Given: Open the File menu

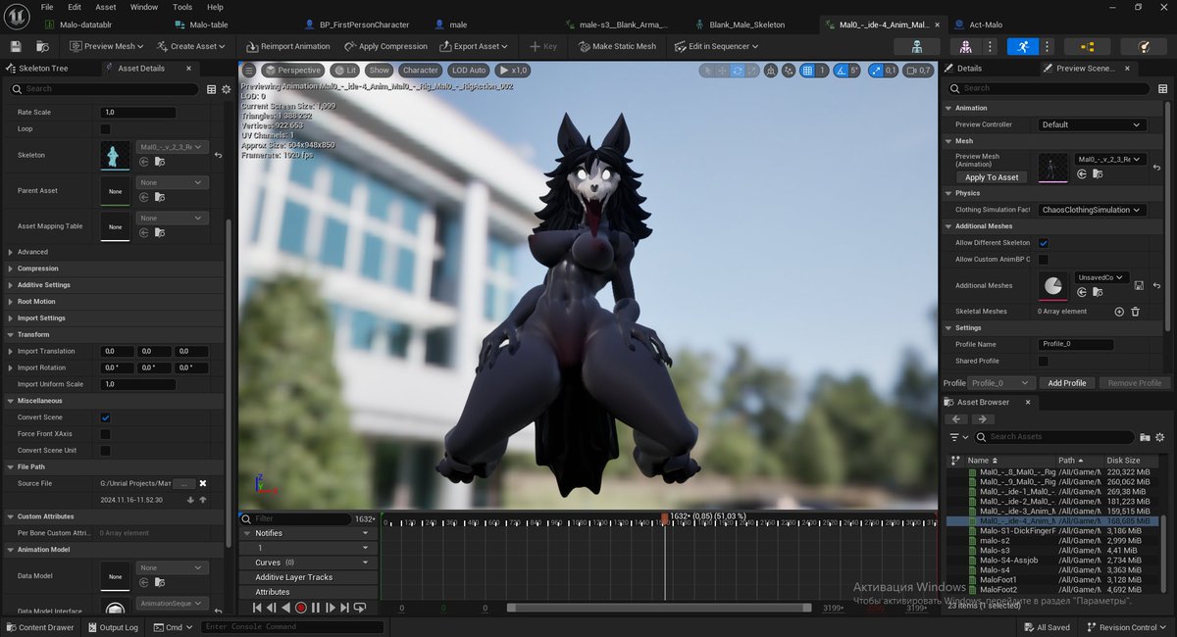Looking at the screenshot, I should pyautogui.click(x=47, y=7).
